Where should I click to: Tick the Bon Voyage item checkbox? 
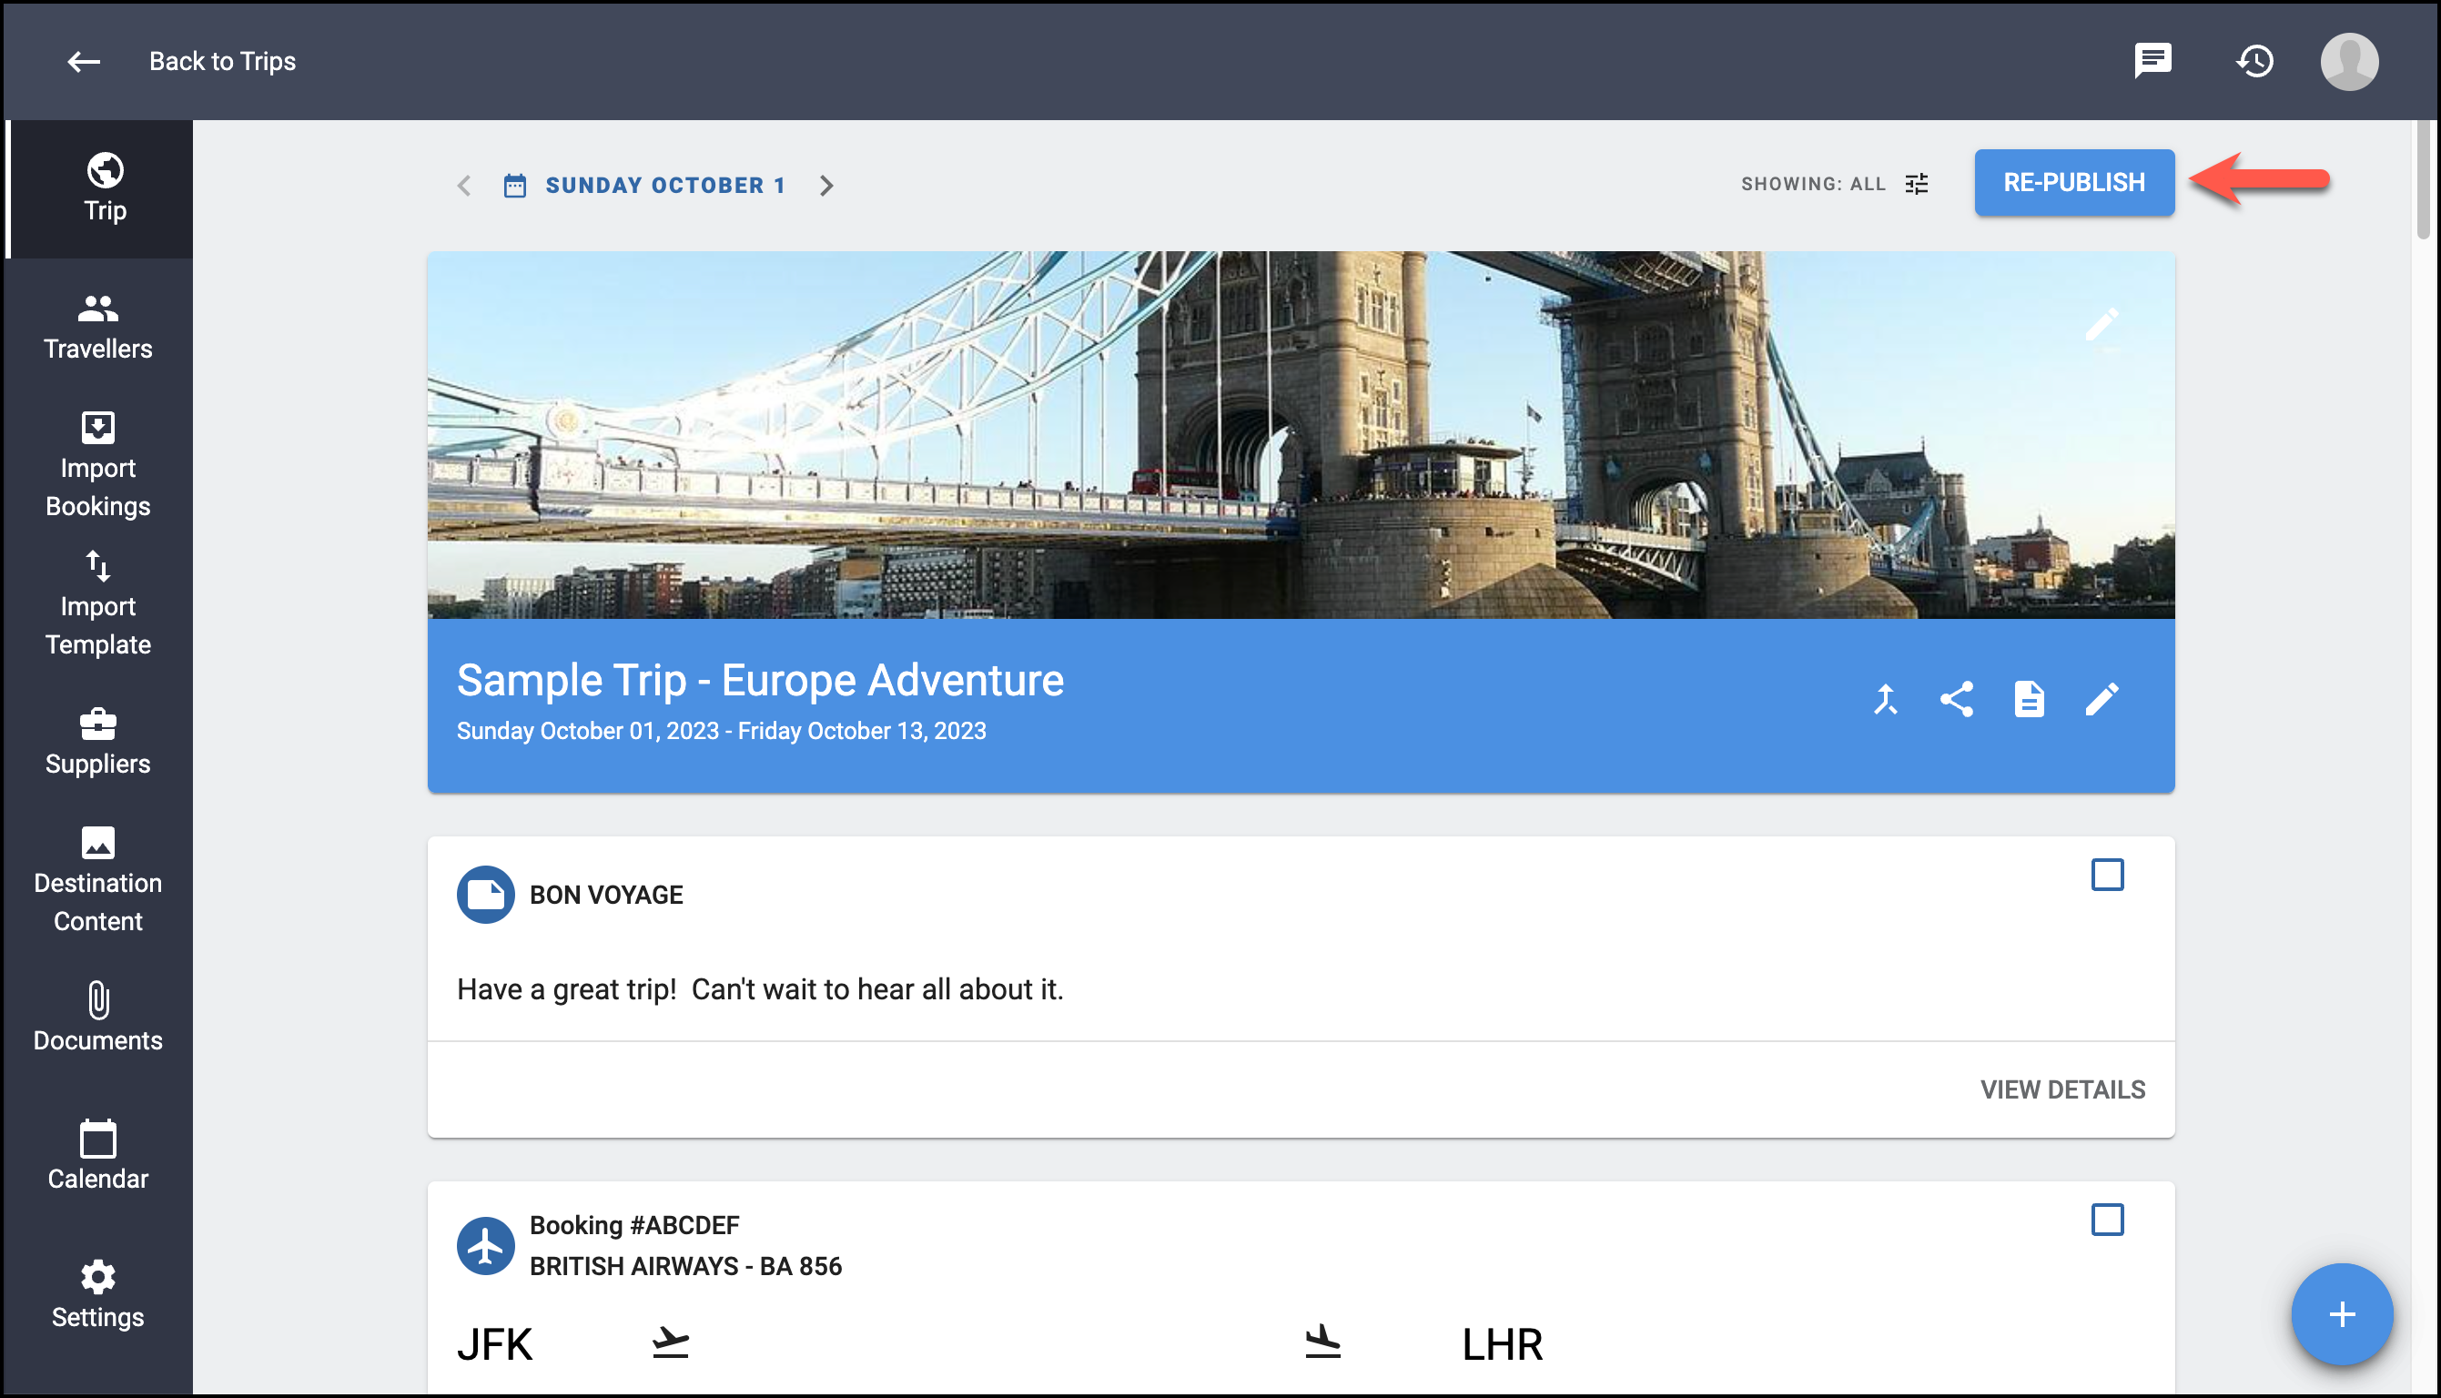2107,875
